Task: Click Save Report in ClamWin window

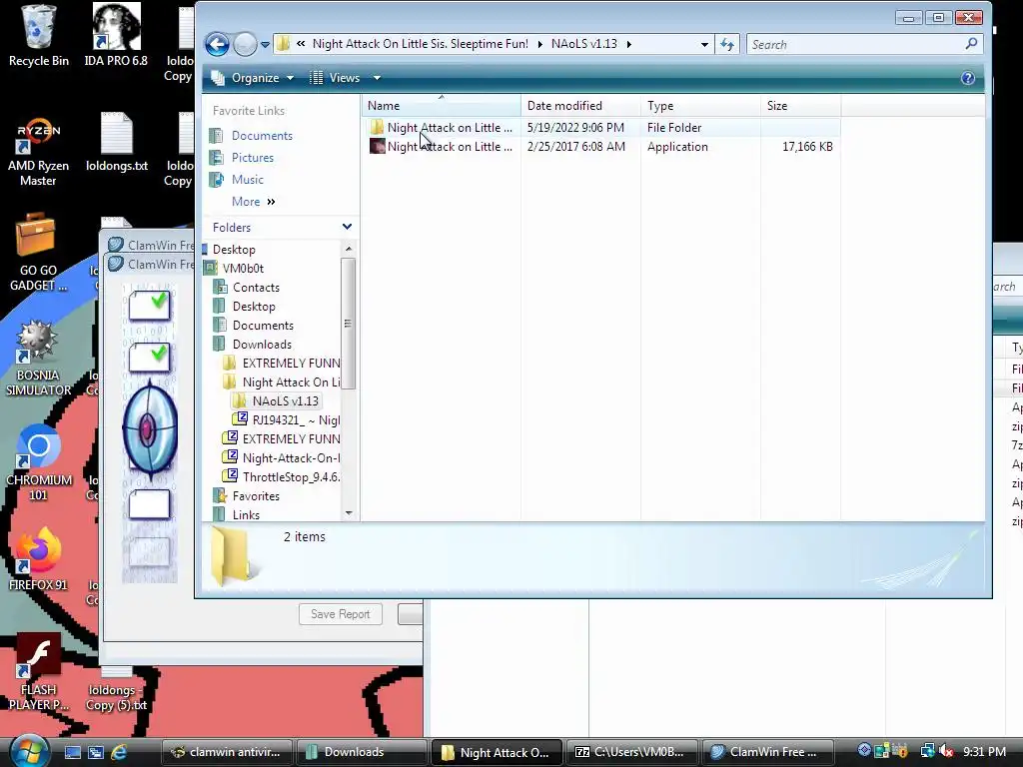Action: (340, 614)
